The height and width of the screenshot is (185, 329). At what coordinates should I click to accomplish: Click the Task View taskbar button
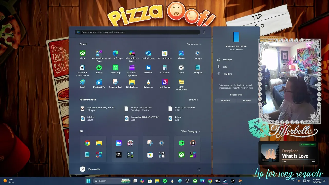click(135, 181)
